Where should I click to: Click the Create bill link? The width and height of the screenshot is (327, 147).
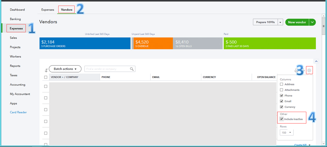pyautogui.click(x=301, y=145)
